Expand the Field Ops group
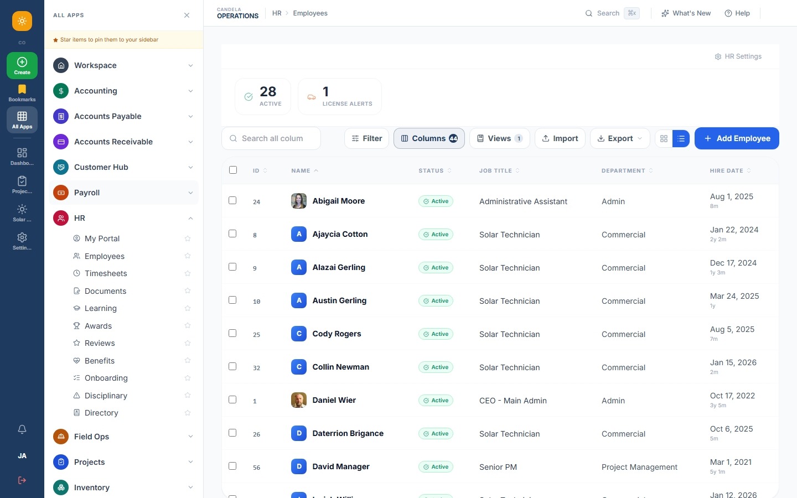The height and width of the screenshot is (498, 797). point(123,437)
